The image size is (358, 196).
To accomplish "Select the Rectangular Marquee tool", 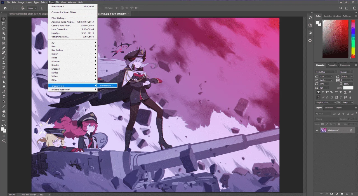I will point(4,24).
